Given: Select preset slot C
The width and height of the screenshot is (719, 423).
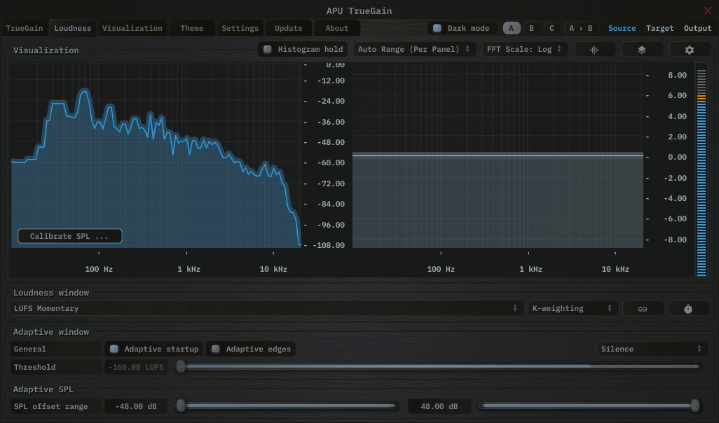Looking at the screenshot, I should tap(552, 29).
